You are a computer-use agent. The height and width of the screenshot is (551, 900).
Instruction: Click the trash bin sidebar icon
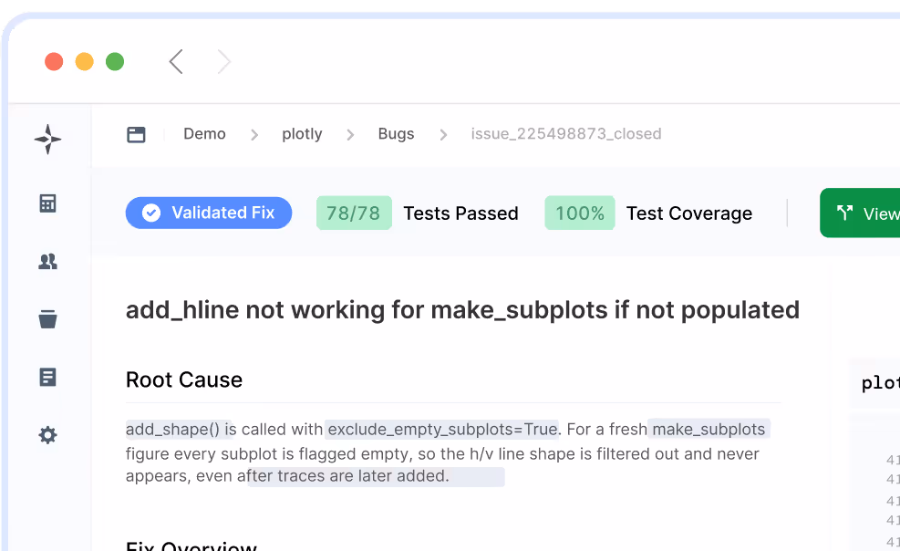[x=47, y=319]
